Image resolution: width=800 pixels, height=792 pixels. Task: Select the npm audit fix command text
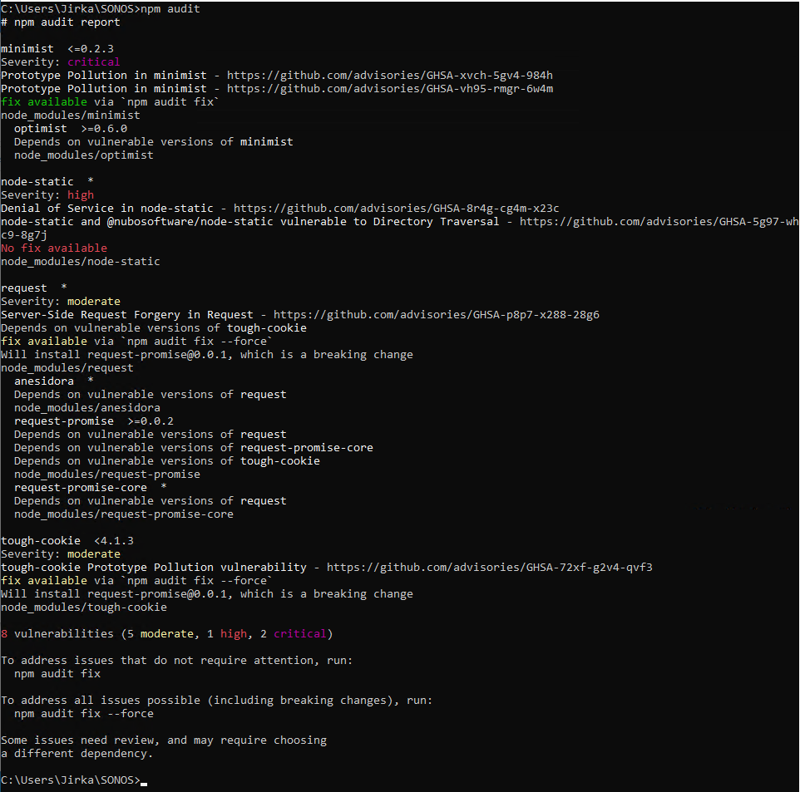[x=56, y=673]
